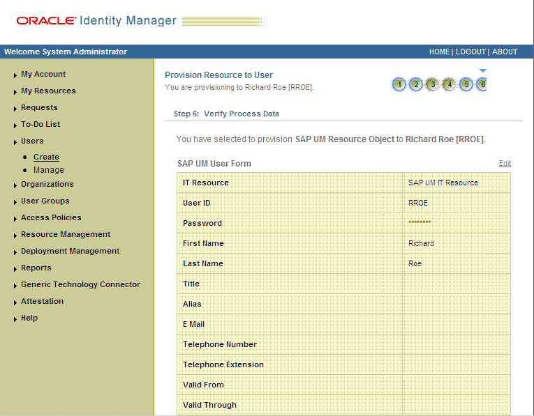Expand the Deployment Management arrow
This screenshot has width=534, height=416.
pyautogui.click(x=15, y=252)
